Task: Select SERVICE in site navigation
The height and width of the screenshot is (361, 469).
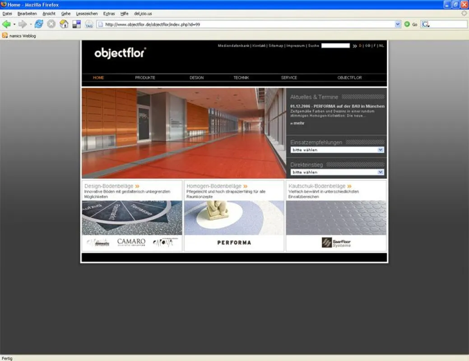Action: [289, 78]
